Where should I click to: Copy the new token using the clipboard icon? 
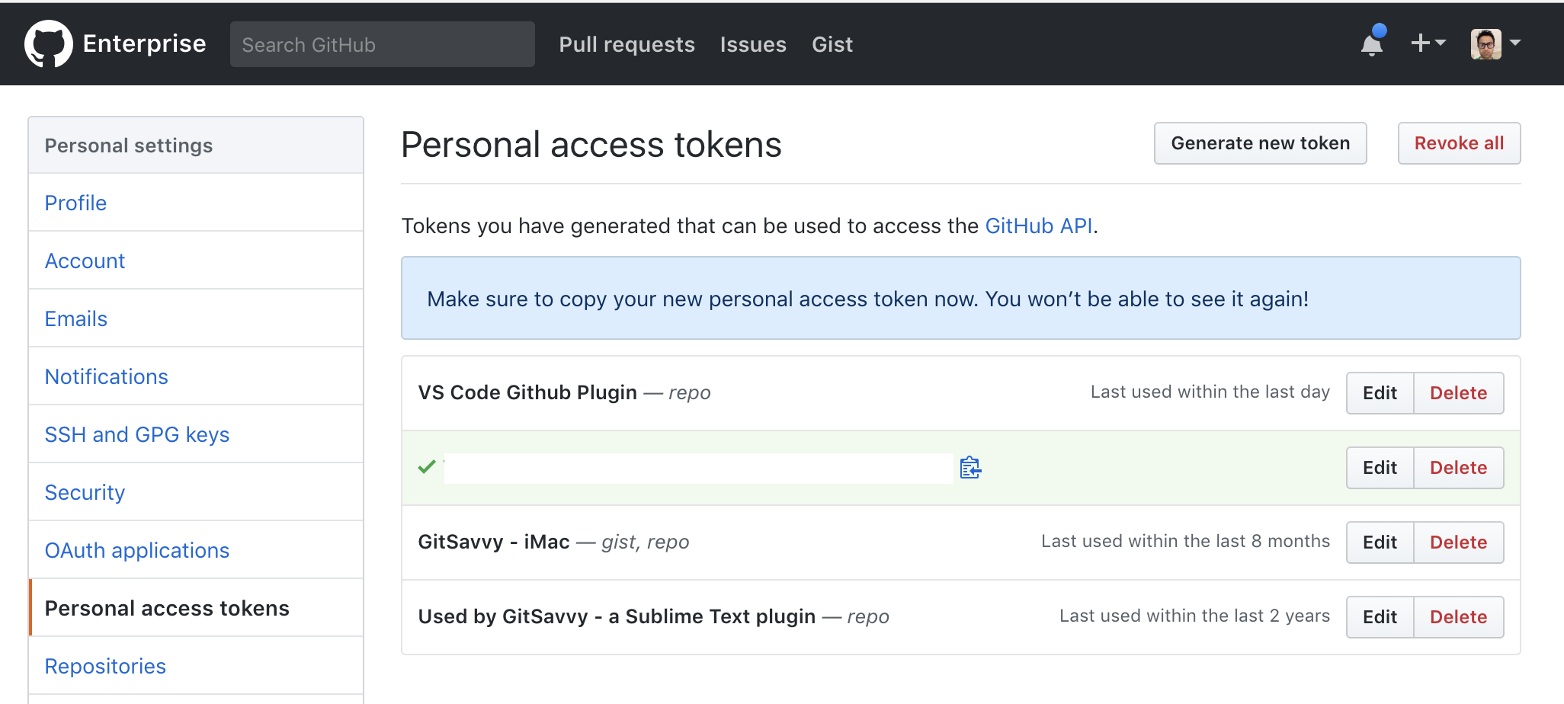click(x=970, y=468)
